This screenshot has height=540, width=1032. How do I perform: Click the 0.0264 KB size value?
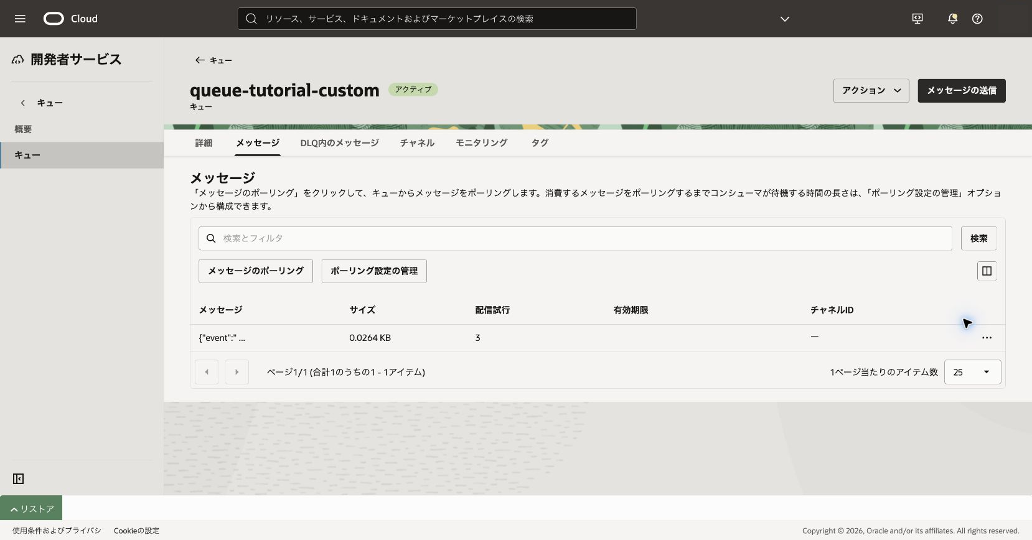point(370,338)
